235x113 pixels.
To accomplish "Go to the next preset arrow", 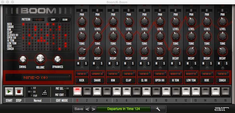I will coord(94,109).
